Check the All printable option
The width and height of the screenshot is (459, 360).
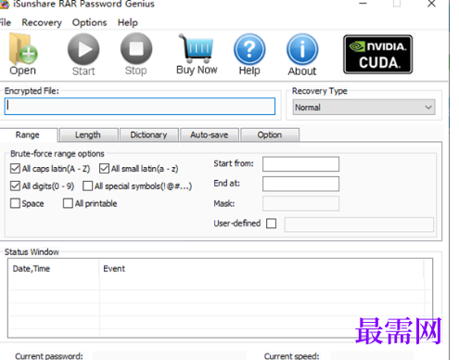pyautogui.click(x=68, y=203)
